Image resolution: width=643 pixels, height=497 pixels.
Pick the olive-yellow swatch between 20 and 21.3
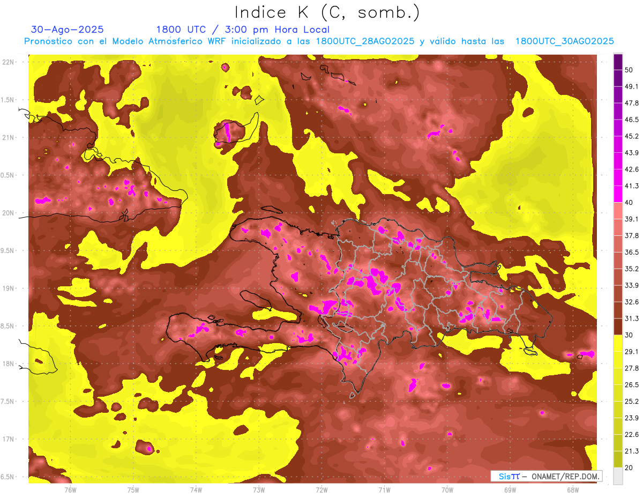pos(618,459)
